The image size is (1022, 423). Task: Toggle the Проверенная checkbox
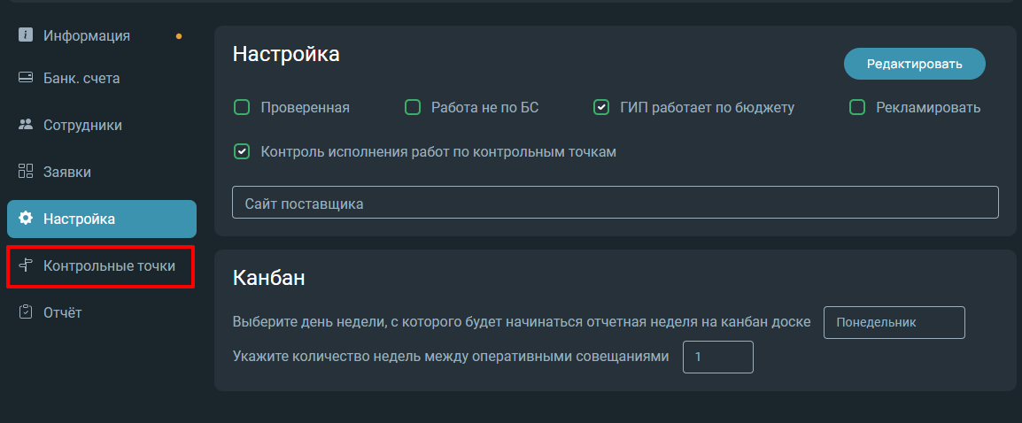[x=242, y=108]
